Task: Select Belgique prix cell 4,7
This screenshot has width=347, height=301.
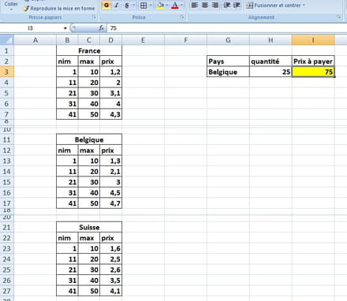Action: point(111,203)
